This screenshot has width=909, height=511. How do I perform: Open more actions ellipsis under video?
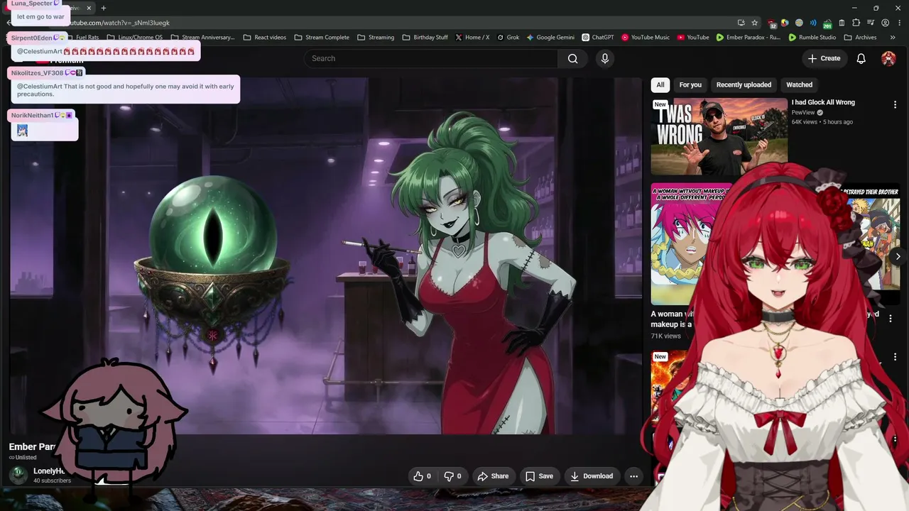click(x=633, y=476)
